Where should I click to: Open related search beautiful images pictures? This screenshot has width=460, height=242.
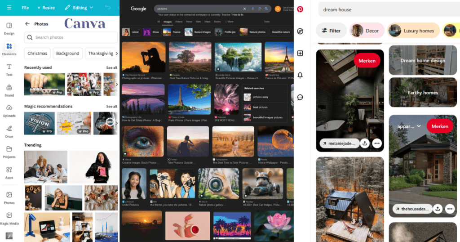coord(265,117)
